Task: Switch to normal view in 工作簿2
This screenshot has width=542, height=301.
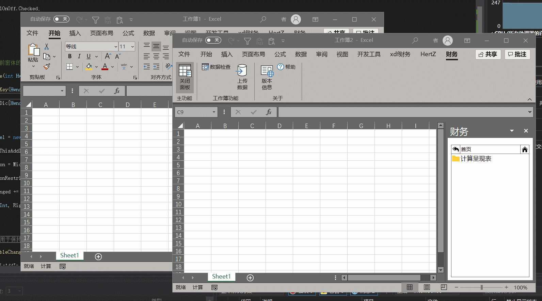Action: click(410, 287)
